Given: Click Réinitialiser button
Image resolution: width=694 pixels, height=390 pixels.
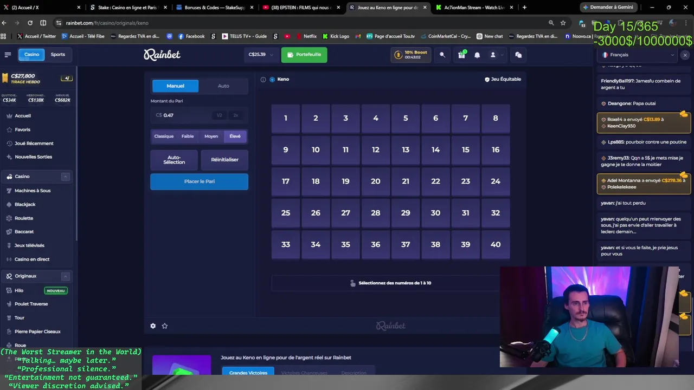Looking at the screenshot, I should pyautogui.click(x=224, y=160).
